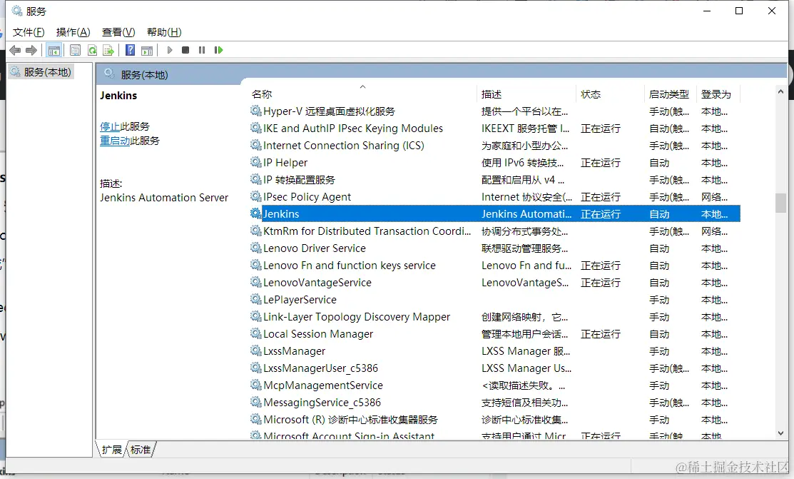Sort by the 启动类型 column header
The image size is (794, 479).
point(669,94)
